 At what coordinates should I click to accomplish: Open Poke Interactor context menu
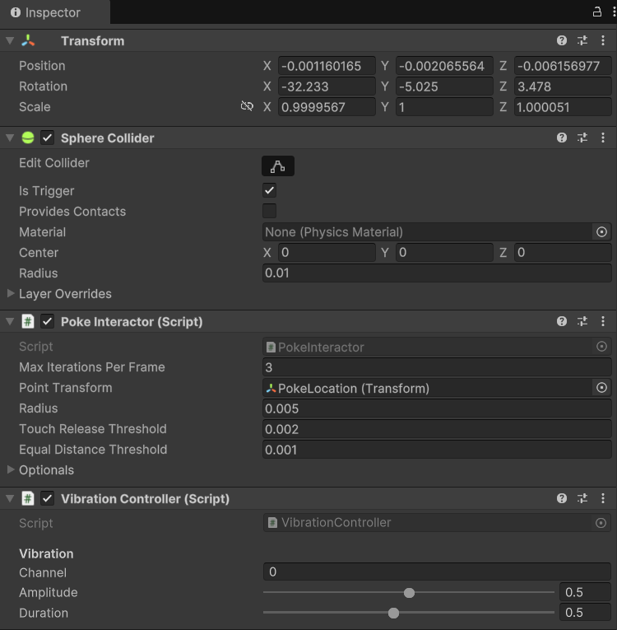[603, 321]
